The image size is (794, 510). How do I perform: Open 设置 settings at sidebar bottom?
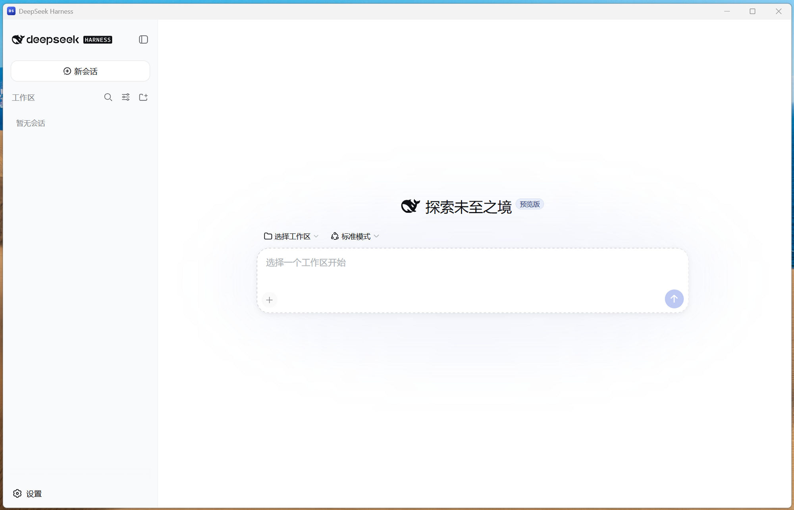coord(27,493)
